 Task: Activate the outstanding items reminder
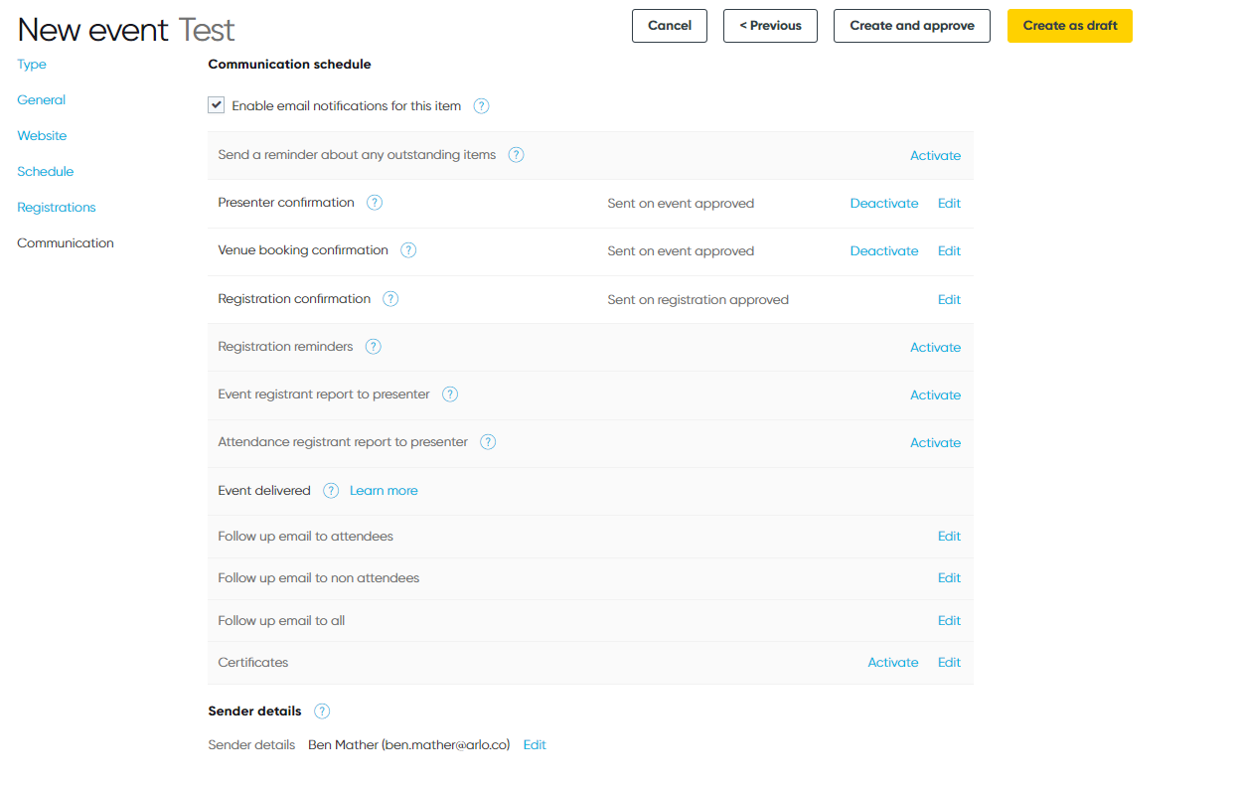(x=936, y=156)
